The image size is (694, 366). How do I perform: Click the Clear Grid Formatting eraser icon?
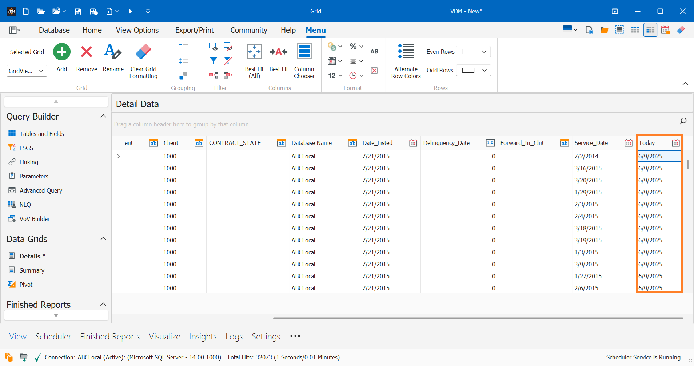click(x=143, y=52)
